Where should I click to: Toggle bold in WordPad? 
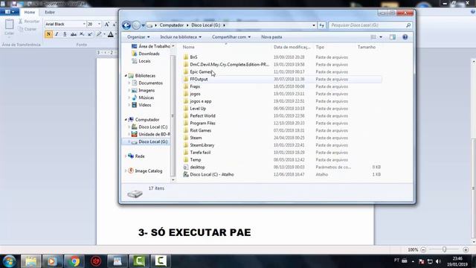click(48, 34)
